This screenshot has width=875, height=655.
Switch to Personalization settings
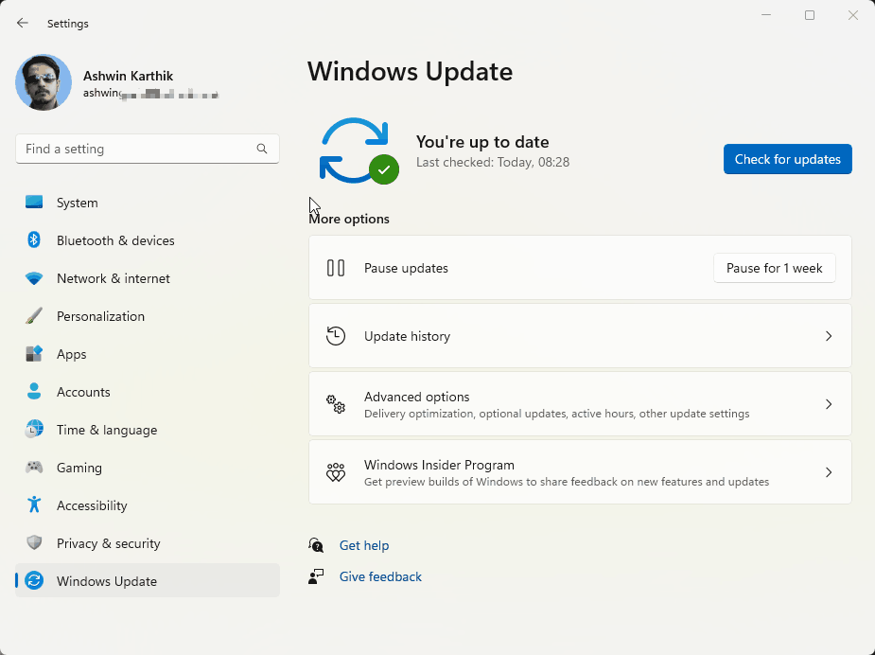coord(148,316)
